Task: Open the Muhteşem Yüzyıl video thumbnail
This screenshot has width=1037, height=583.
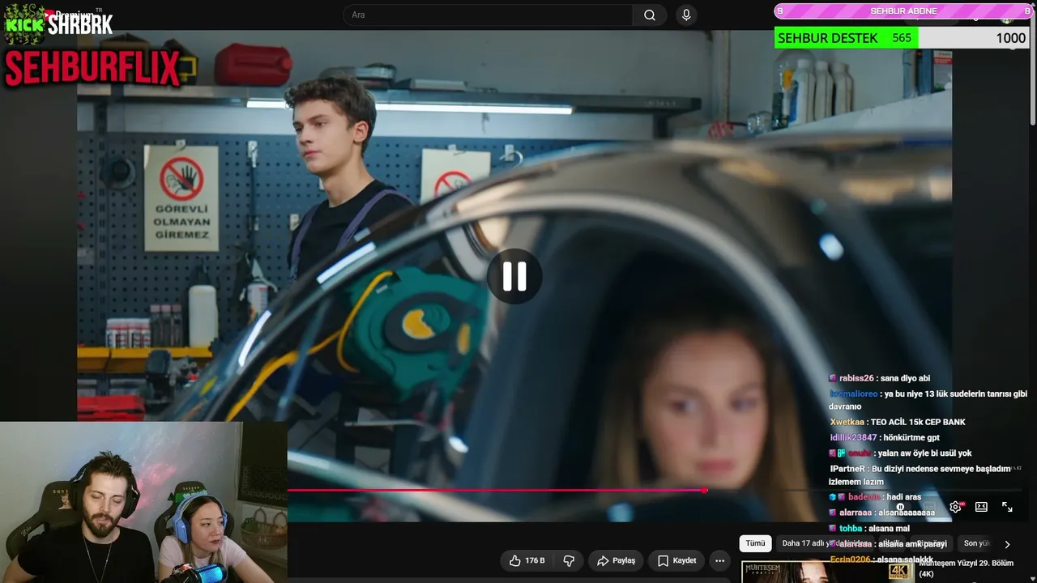Action: pos(827,572)
